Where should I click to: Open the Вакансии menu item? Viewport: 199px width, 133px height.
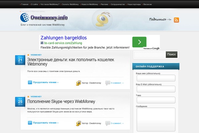coord(148,4)
